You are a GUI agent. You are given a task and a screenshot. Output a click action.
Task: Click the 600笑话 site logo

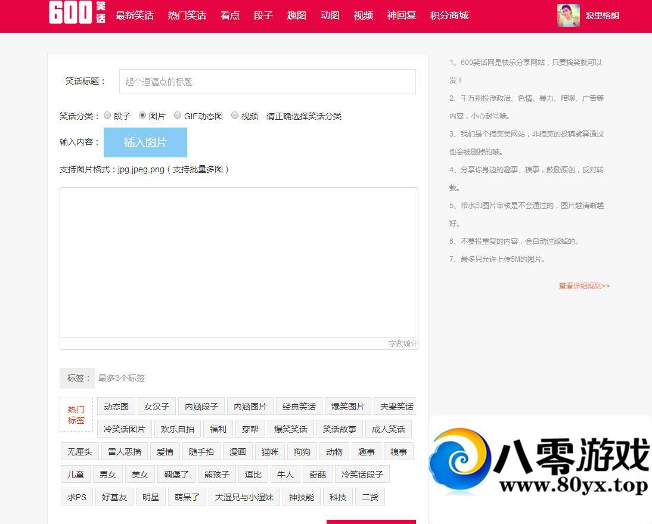tap(77, 13)
